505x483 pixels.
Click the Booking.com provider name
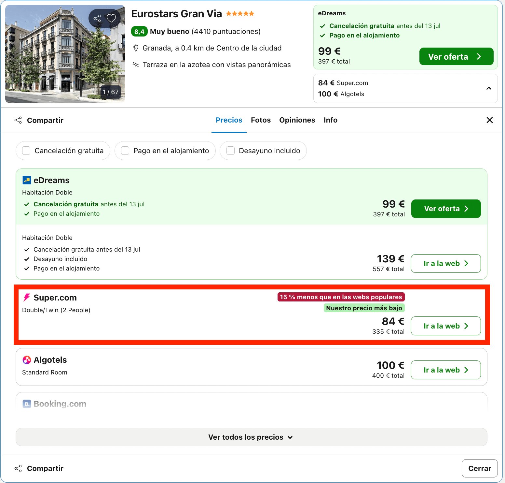click(60, 404)
